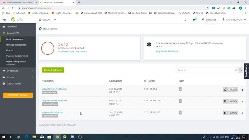249x140 pixels.
Task: Click Upgrade to Enhanced link
Action: (167, 51)
